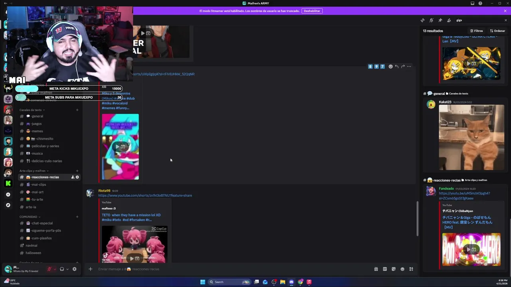Toggle the headphones deafen button
The height and width of the screenshot is (287, 511).
62,269
